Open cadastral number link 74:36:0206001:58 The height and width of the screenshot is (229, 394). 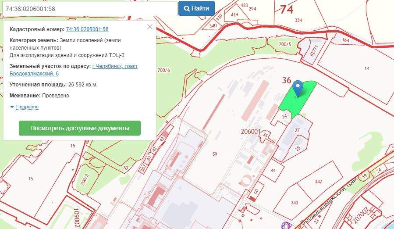point(87,29)
